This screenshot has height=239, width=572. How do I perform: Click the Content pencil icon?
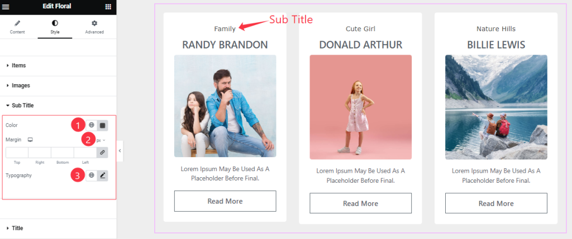pos(17,23)
